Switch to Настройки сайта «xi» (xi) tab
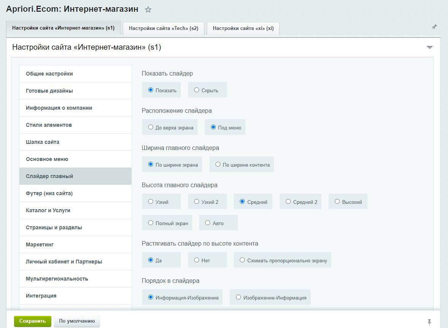This screenshot has width=448, height=328. tap(243, 28)
